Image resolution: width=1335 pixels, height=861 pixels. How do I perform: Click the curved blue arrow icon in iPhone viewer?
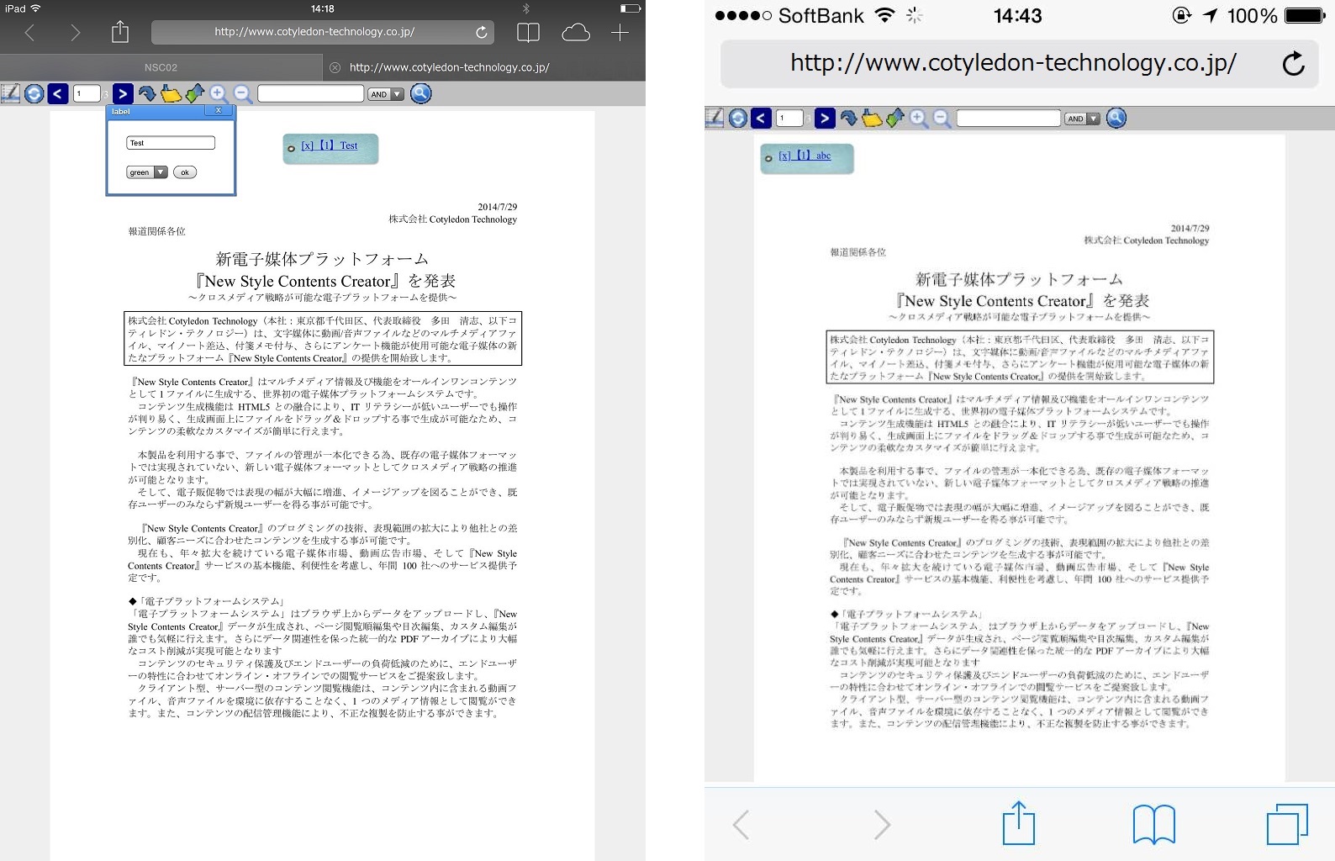[849, 119]
